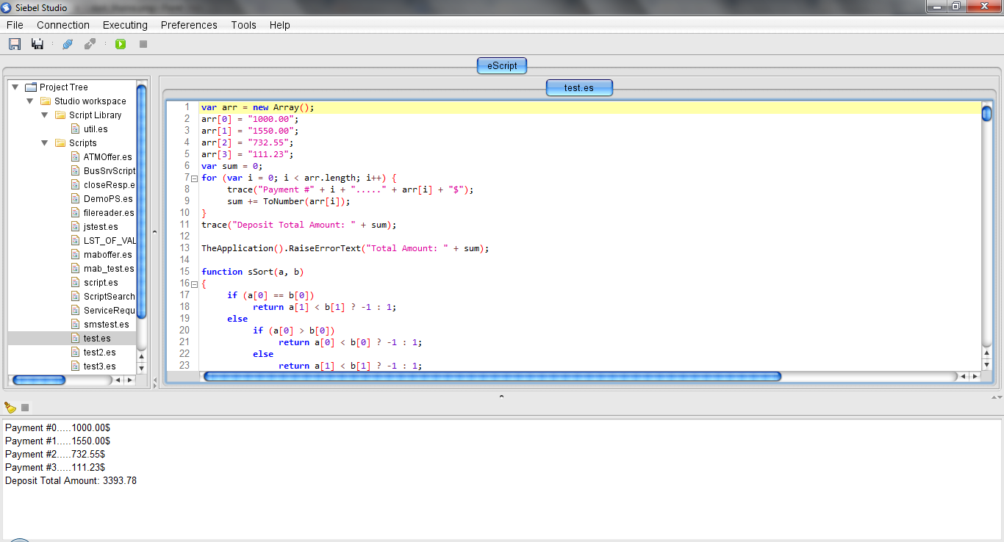Click the Siebel Studio title bar icon

[x=7, y=7]
